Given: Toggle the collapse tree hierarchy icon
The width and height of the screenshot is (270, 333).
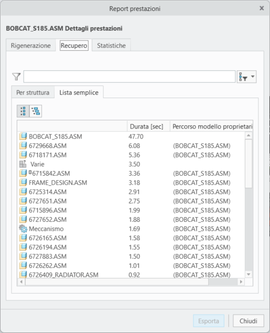Looking at the screenshot, I should (x=36, y=111).
